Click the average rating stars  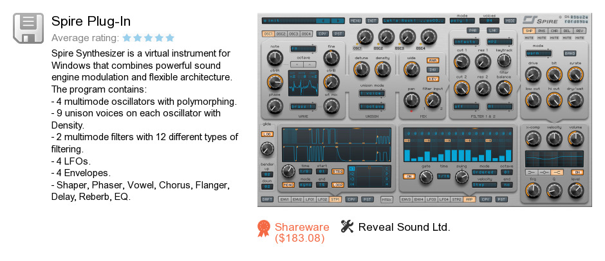tap(149, 38)
